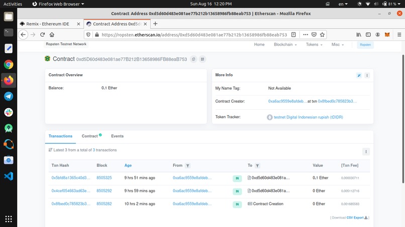The image size is (405, 227).
Task: Reload the current page
Action: click(42, 35)
